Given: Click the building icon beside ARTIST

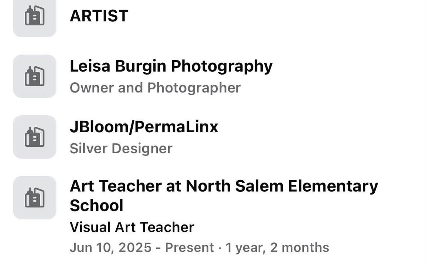Looking at the screenshot, I should click(x=34, y=16).
